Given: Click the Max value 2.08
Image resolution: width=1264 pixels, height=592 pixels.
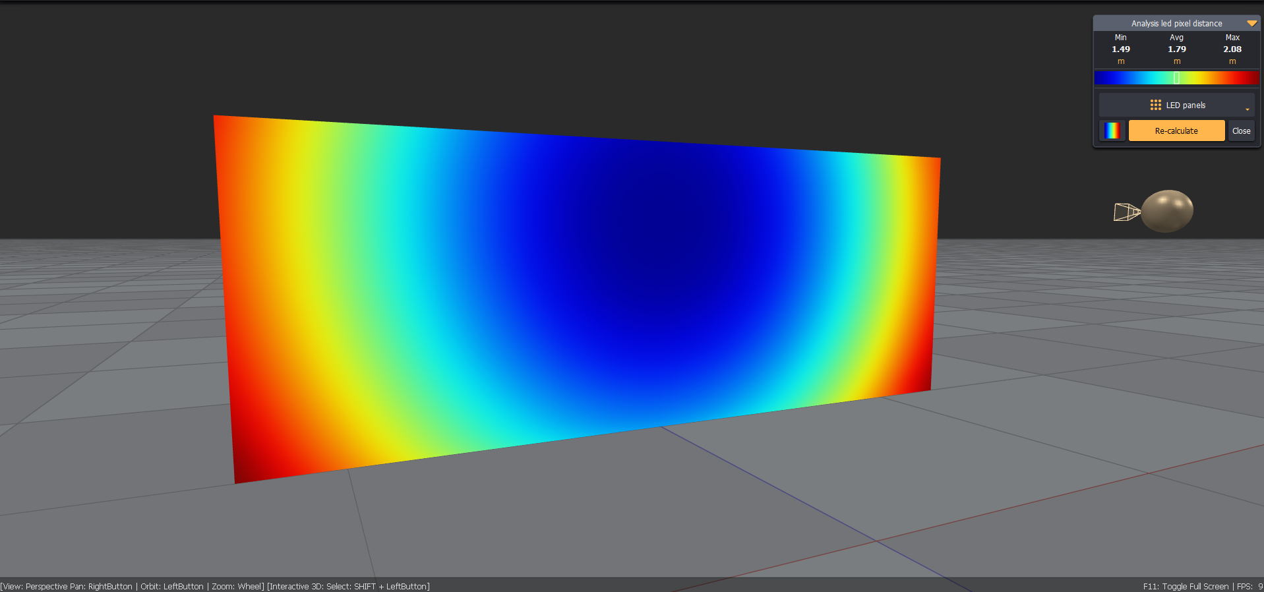Looking at the screenshot, I should tap(1232, 49).
